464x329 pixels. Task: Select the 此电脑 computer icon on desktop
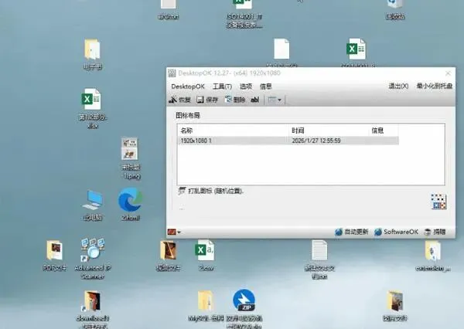(x=93, y=205)
